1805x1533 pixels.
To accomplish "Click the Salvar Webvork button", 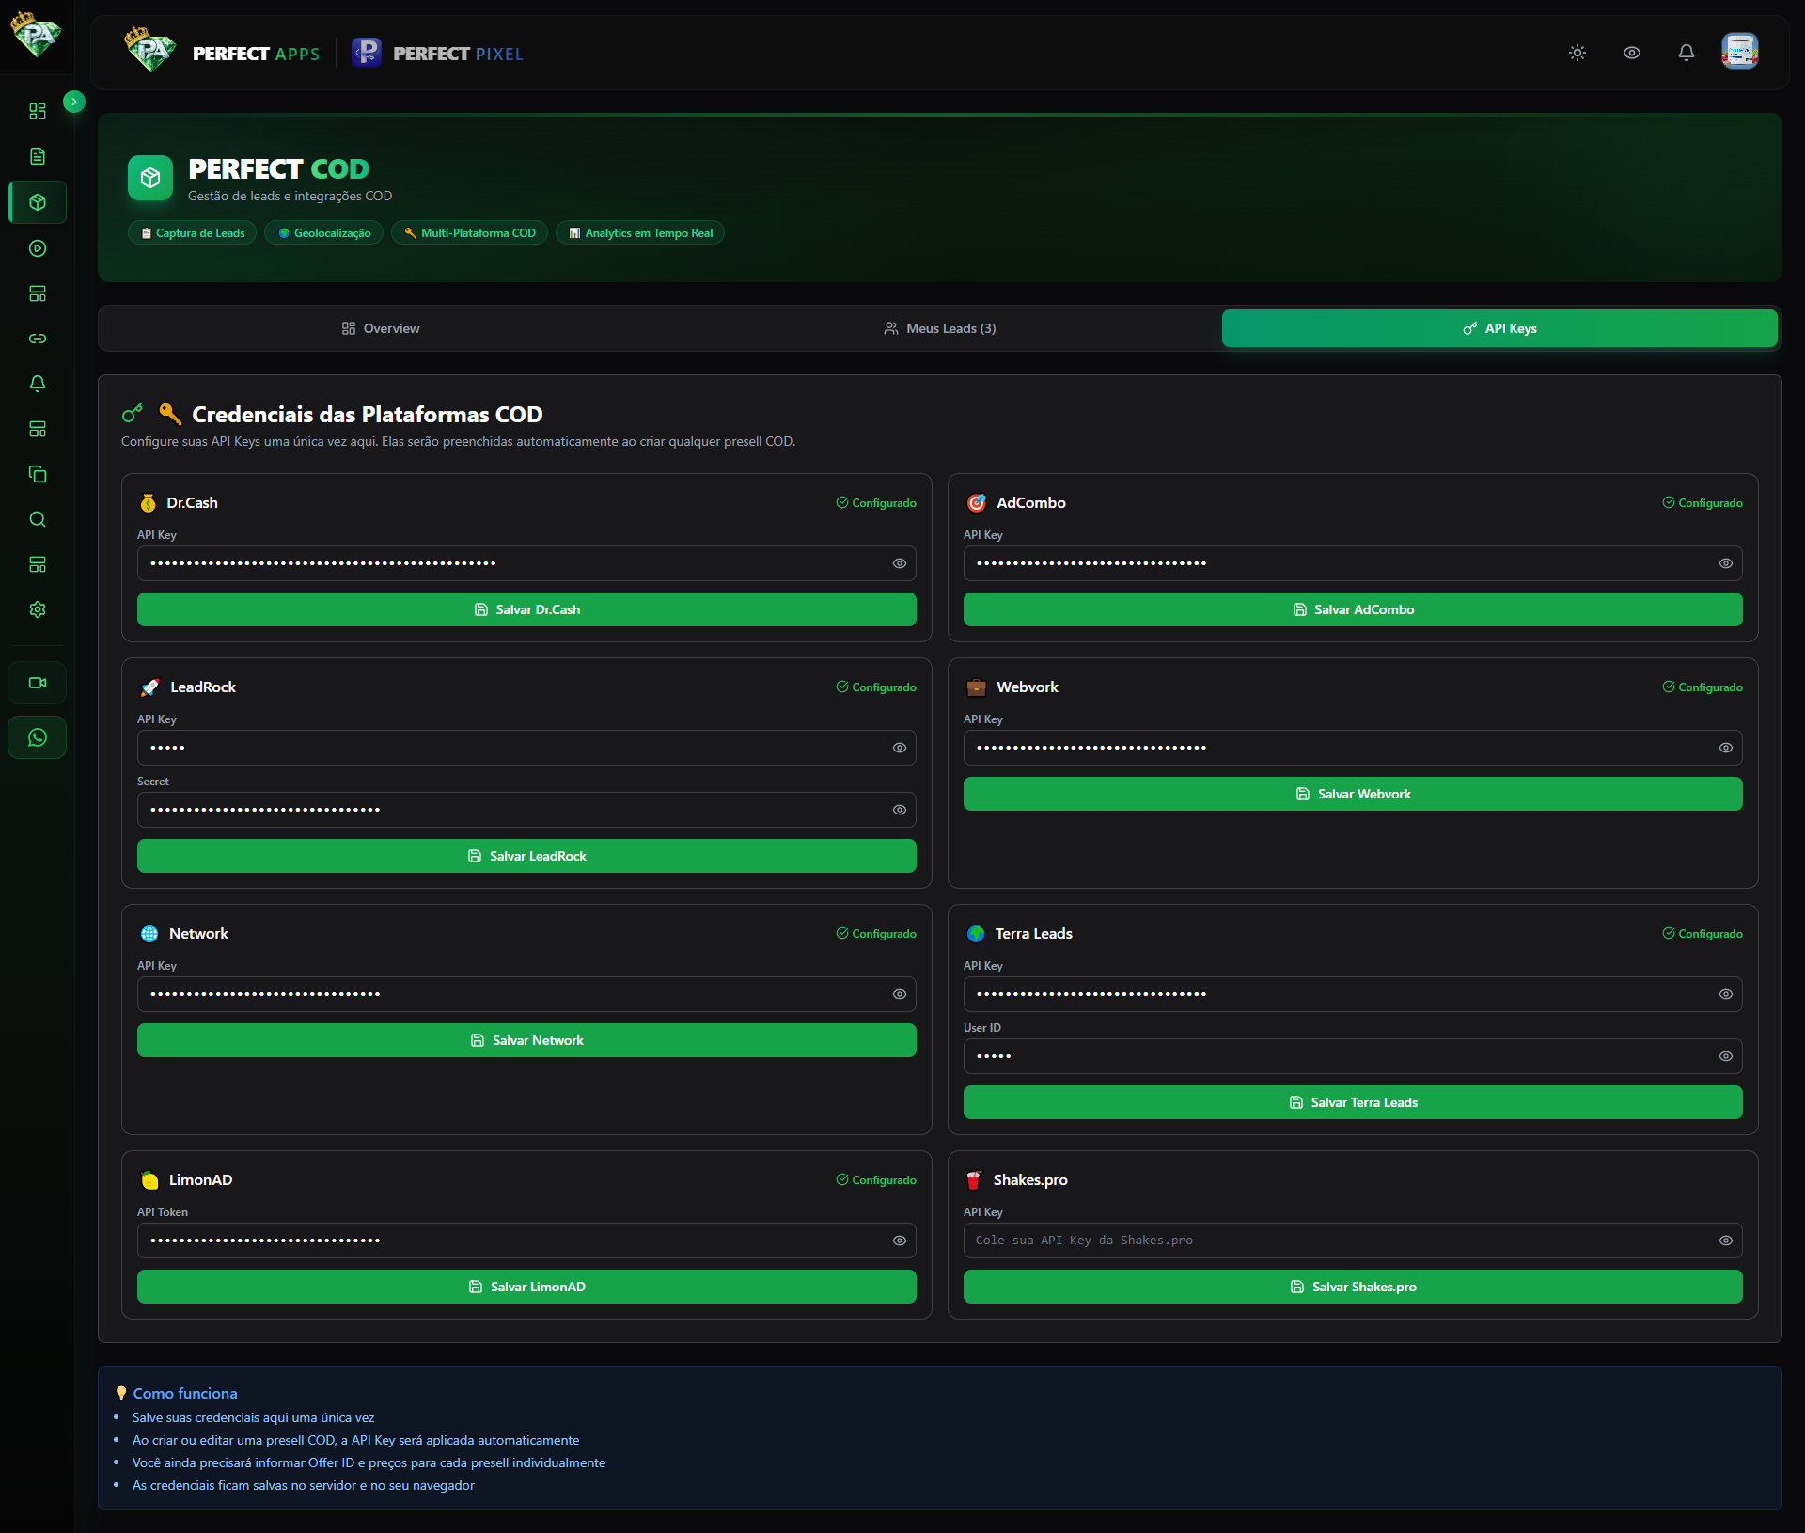I will pos(1353,794).
